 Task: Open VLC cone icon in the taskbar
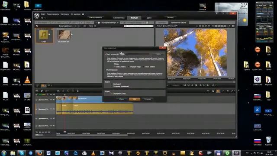[x=93, y=153]
